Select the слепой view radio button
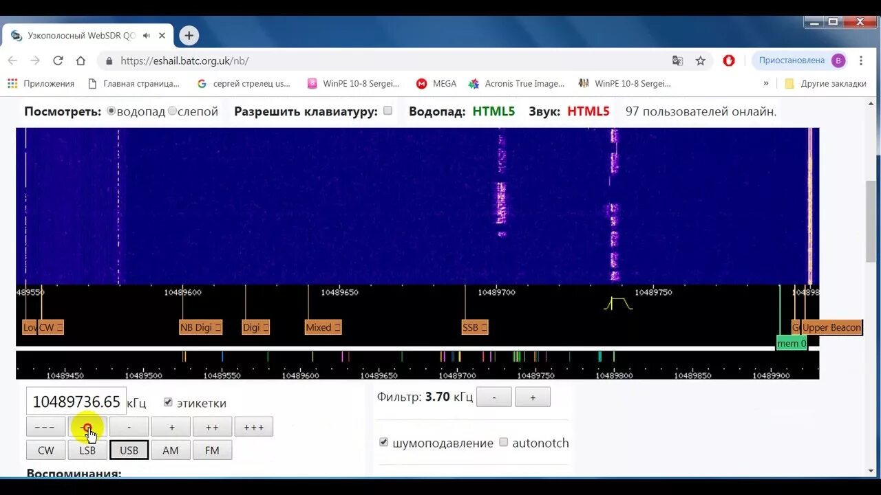This screenshot has width=881, height=495. pyautogui.click(x=172, y=111)
